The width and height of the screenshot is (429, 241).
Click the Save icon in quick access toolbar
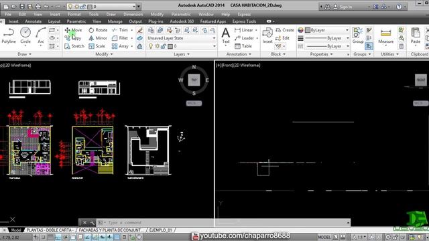[22, 6]
